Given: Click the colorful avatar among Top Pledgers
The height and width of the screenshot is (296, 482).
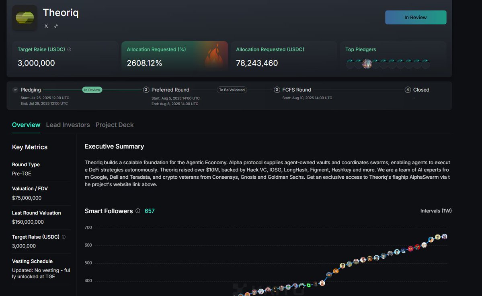Looking at the screenshot, I should [x=367, y=64].
